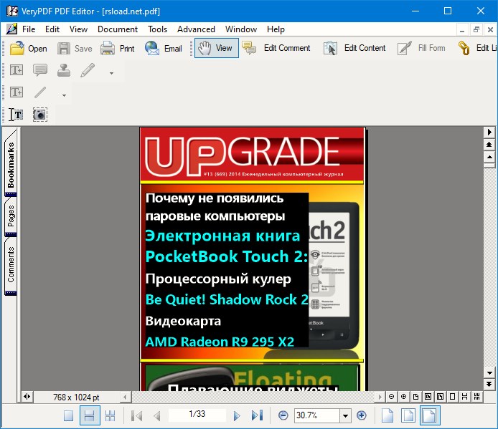Select the pencil drawing tool
This screenshot has height=429, width=498.
[88, 69]
